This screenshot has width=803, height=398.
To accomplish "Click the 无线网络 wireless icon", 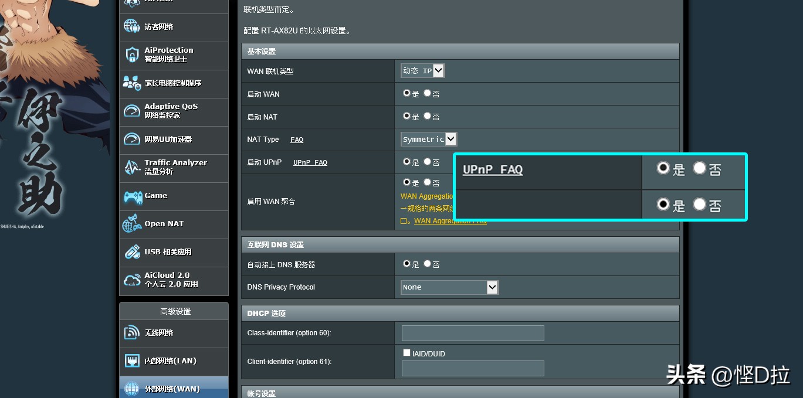I will tap(131, 332).
